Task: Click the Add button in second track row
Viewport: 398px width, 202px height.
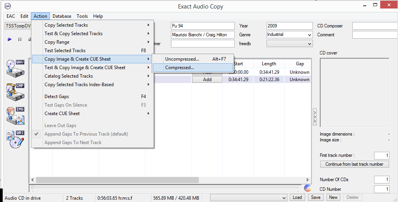Action: click(x=207, y=79)
